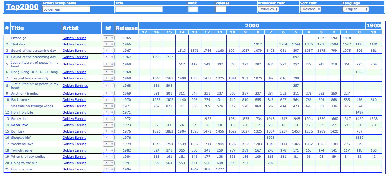
Task: Select the title text 'Please go'
Action: (x=19, y=38)
